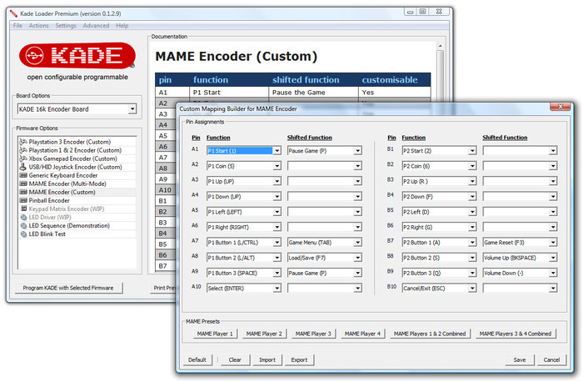
Task: Click the MAME Encoder (Custom) keyboard icon
Action: (23, 192)
